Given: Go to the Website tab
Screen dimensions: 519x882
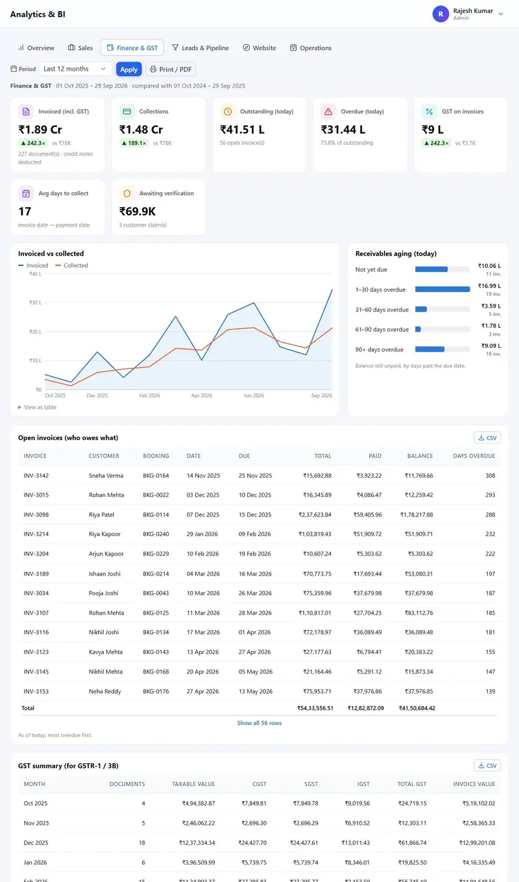Looking at the screenshot, I should click(x=259, y=48).
